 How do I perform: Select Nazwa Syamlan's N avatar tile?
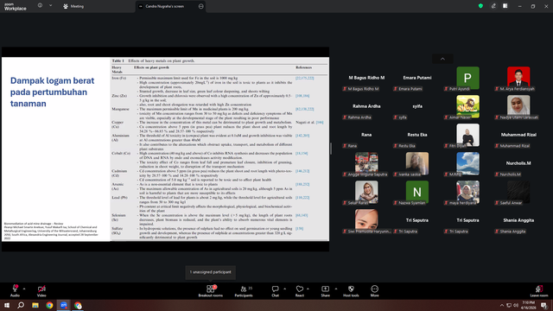point(417,193)
